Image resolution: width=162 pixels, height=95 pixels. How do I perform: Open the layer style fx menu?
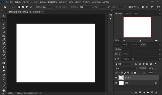(136, 92)
